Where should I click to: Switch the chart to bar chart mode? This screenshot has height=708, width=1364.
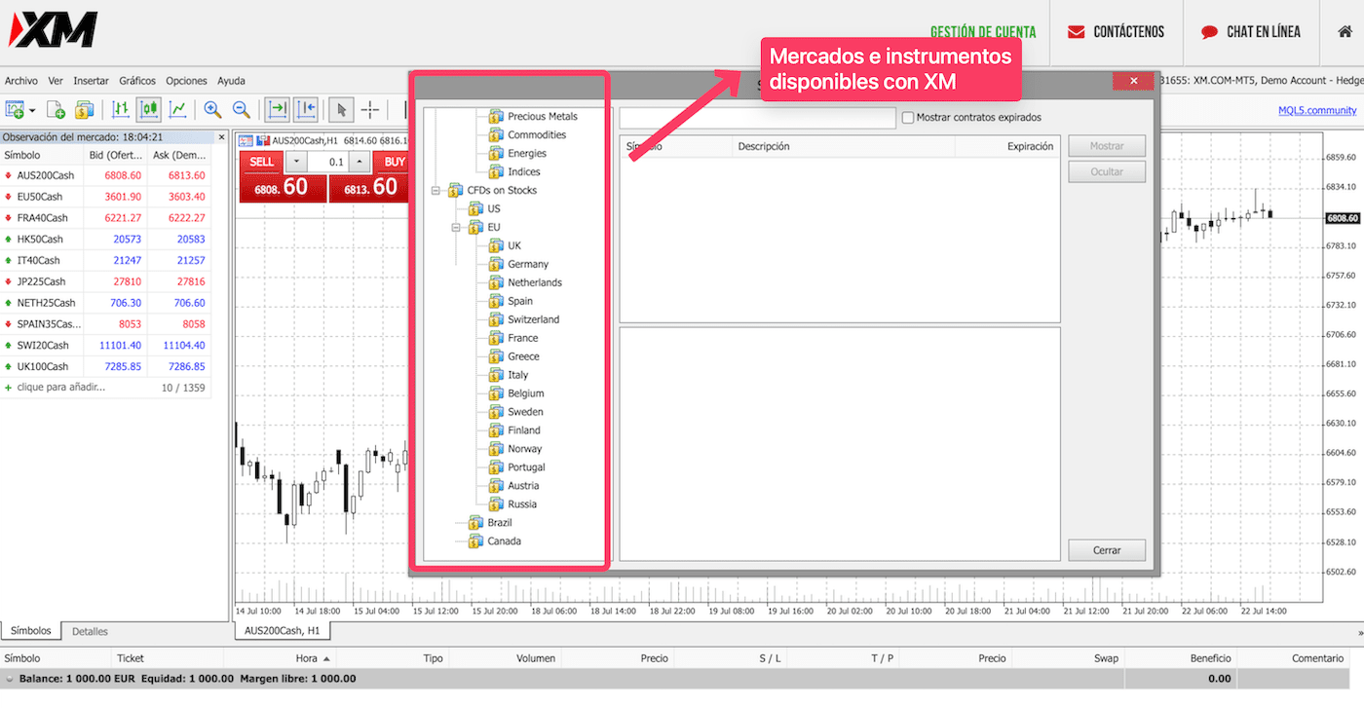[121, 109]
